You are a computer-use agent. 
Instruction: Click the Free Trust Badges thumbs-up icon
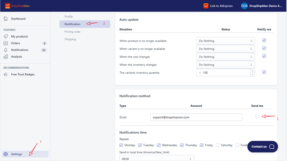(6, 74)
